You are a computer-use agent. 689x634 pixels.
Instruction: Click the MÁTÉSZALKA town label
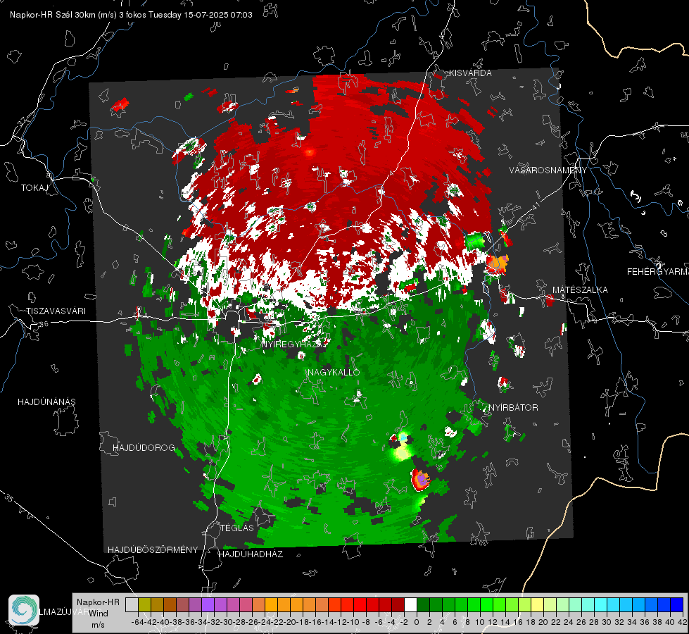coord(580,290)
